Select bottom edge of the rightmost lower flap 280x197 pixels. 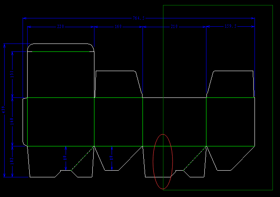pyautogui.click(x=224, y=170)
